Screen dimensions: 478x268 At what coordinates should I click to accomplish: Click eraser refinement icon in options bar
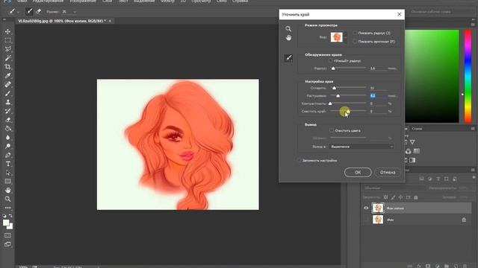(38, 12)
